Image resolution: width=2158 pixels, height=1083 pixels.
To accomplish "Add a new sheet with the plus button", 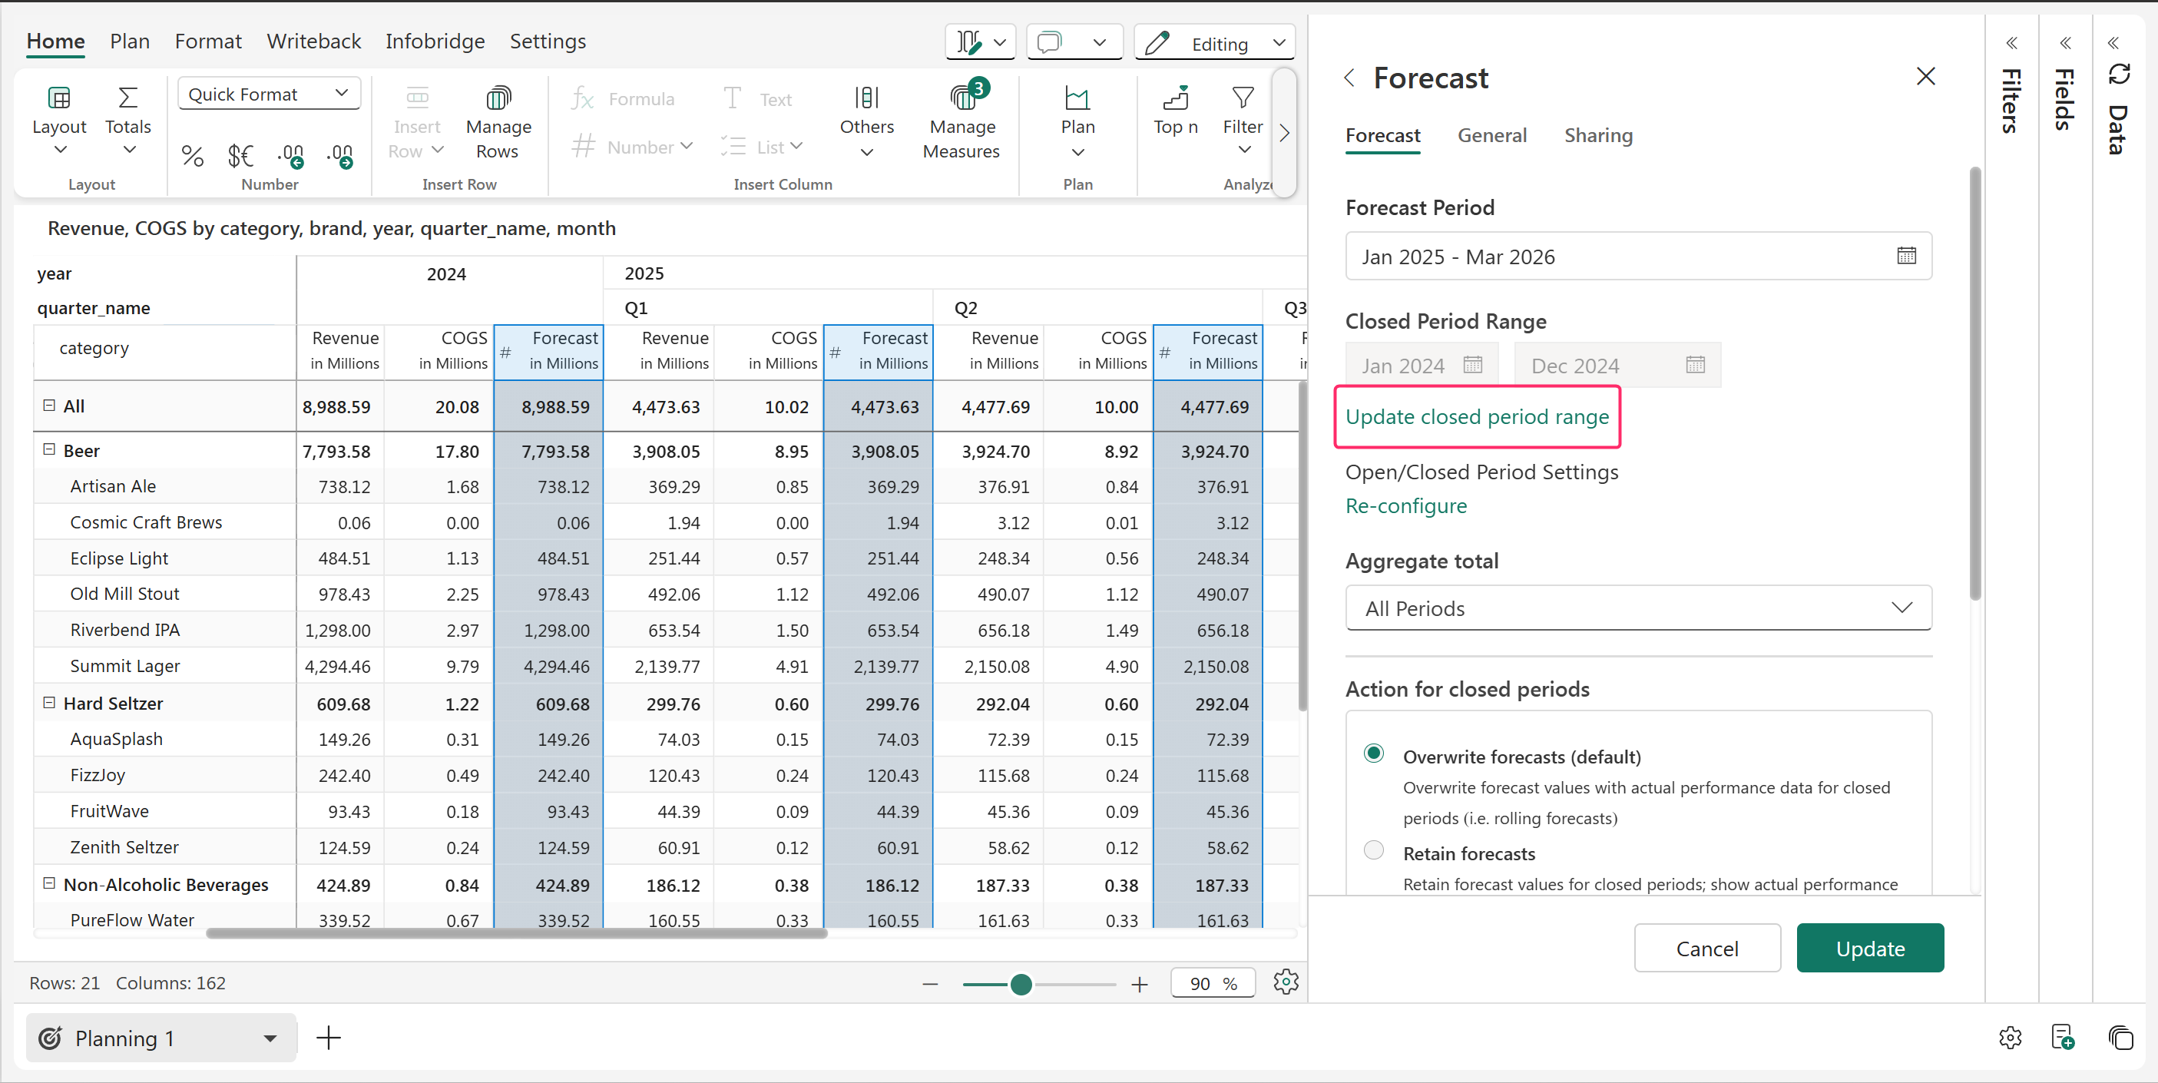I will pos(329,1038).
